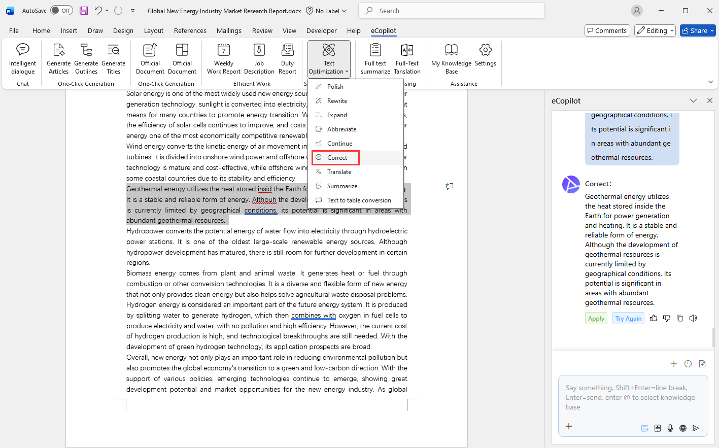Switch to the References ribbon tab

coord(190,30)
